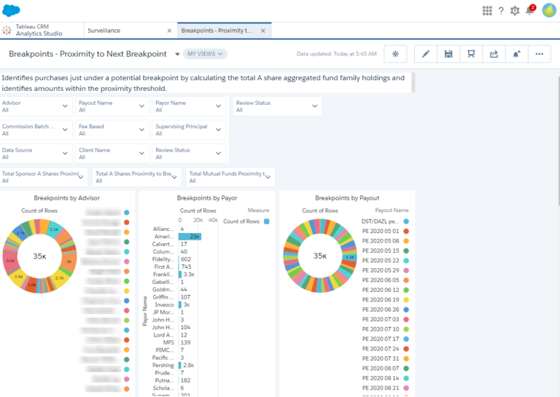
Task: Open the dashboard title dropdown arrow
Action: [177, 54]
